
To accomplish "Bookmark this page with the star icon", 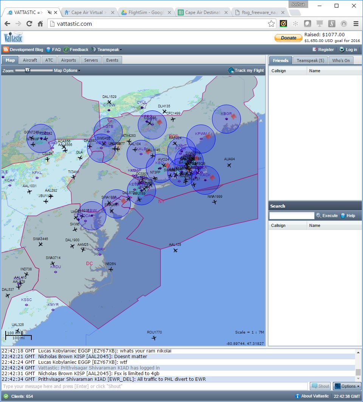I will pyautogui.click(x=271, y=24).
